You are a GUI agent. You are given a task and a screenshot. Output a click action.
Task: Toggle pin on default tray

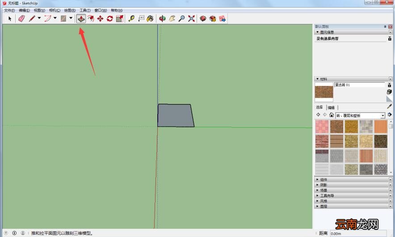tap(385, 26)
